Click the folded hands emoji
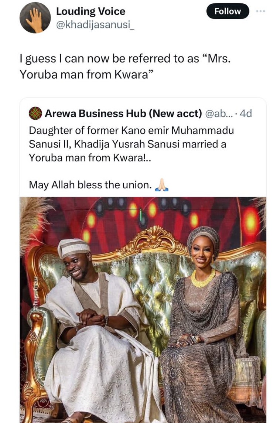This screenshot has width=277, height=423. tap(162, 185)
